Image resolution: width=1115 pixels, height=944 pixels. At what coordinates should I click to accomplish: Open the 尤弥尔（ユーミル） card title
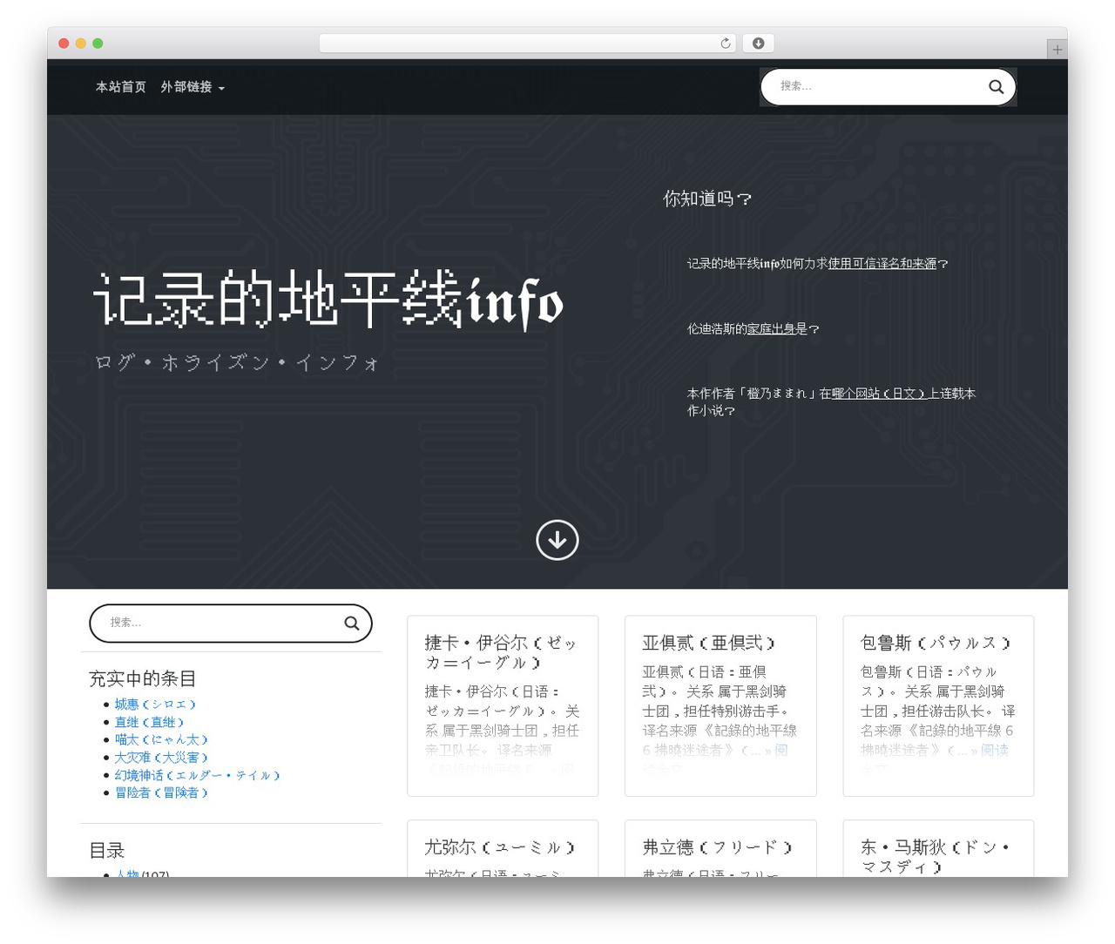point(500,847)
